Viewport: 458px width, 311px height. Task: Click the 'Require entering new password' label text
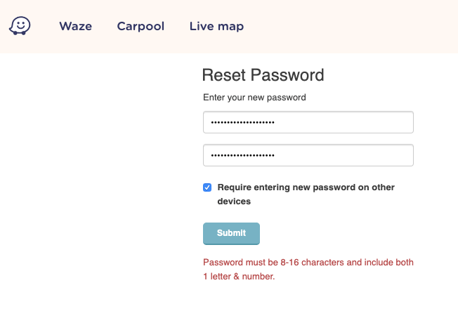pyautogui.click(x=306, y=187)
